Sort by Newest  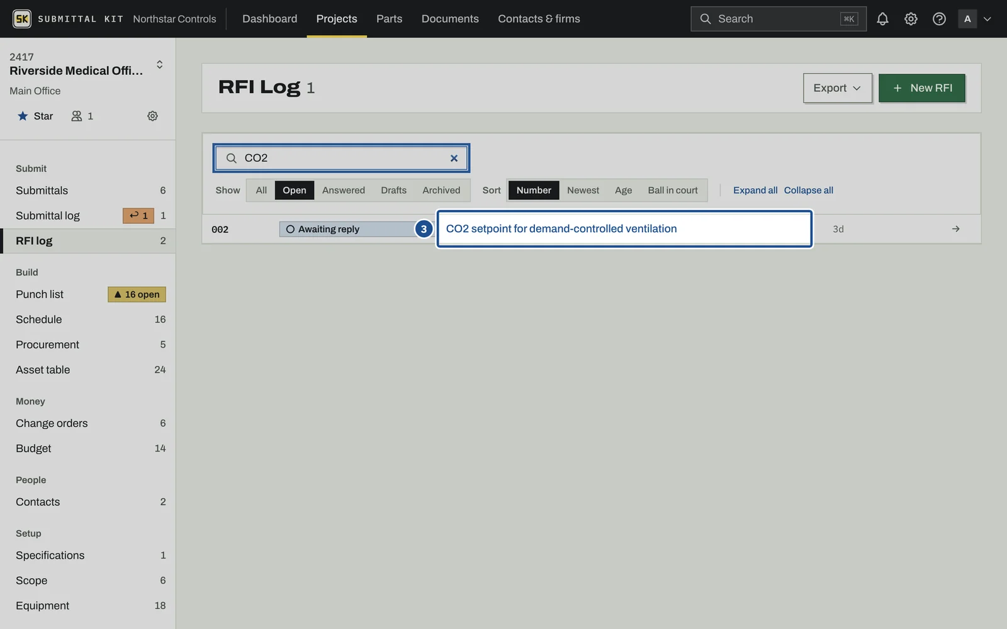(x=583, y=190)
